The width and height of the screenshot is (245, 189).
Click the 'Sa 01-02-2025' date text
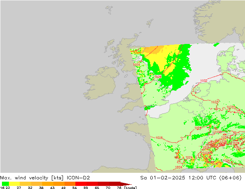(x=163, y=178)
